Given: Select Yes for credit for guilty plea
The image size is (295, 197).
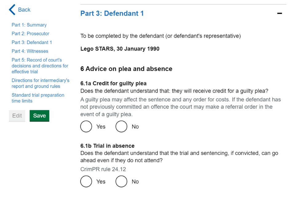Looking at the screenshot, I should [x=86, y=127].
